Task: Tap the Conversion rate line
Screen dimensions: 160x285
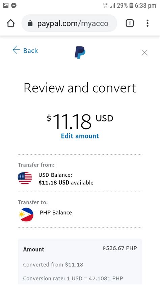Action: click(73, 278)
